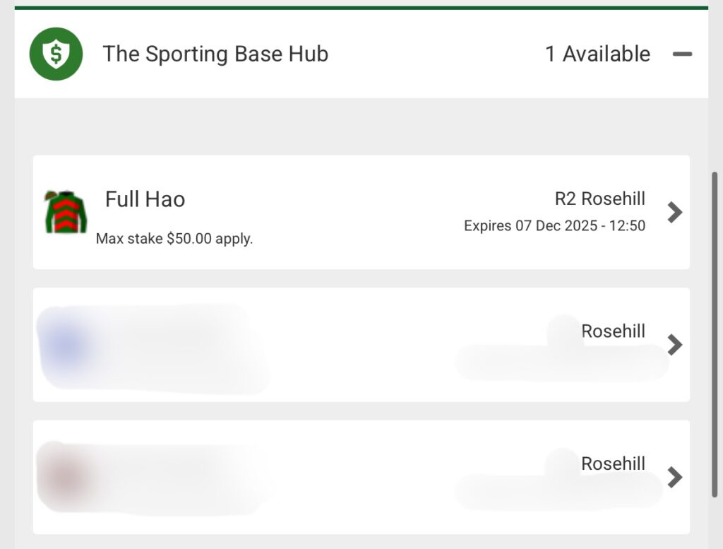Click the Rosehill label in the second card
Image resolution: width=723 pixels, height=549 pixels.
[613, 331]
